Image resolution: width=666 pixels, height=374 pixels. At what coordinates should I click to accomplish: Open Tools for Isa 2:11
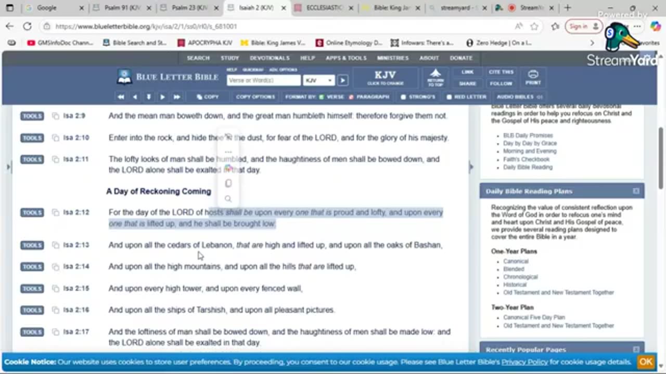click(x=32, y=159)
